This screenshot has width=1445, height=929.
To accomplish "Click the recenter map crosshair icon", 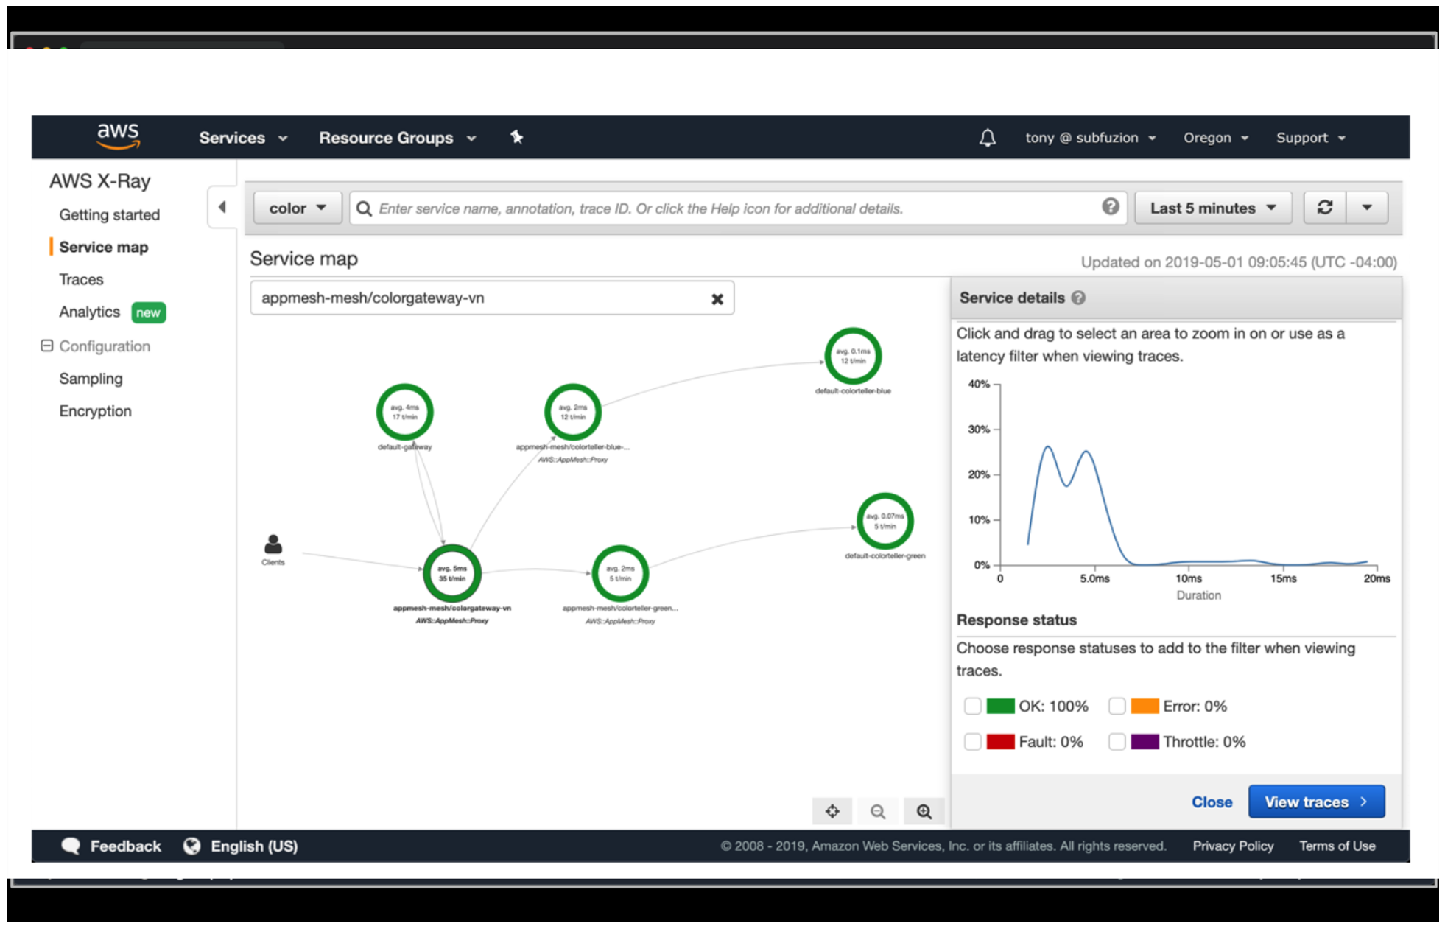I will [832, 811].
